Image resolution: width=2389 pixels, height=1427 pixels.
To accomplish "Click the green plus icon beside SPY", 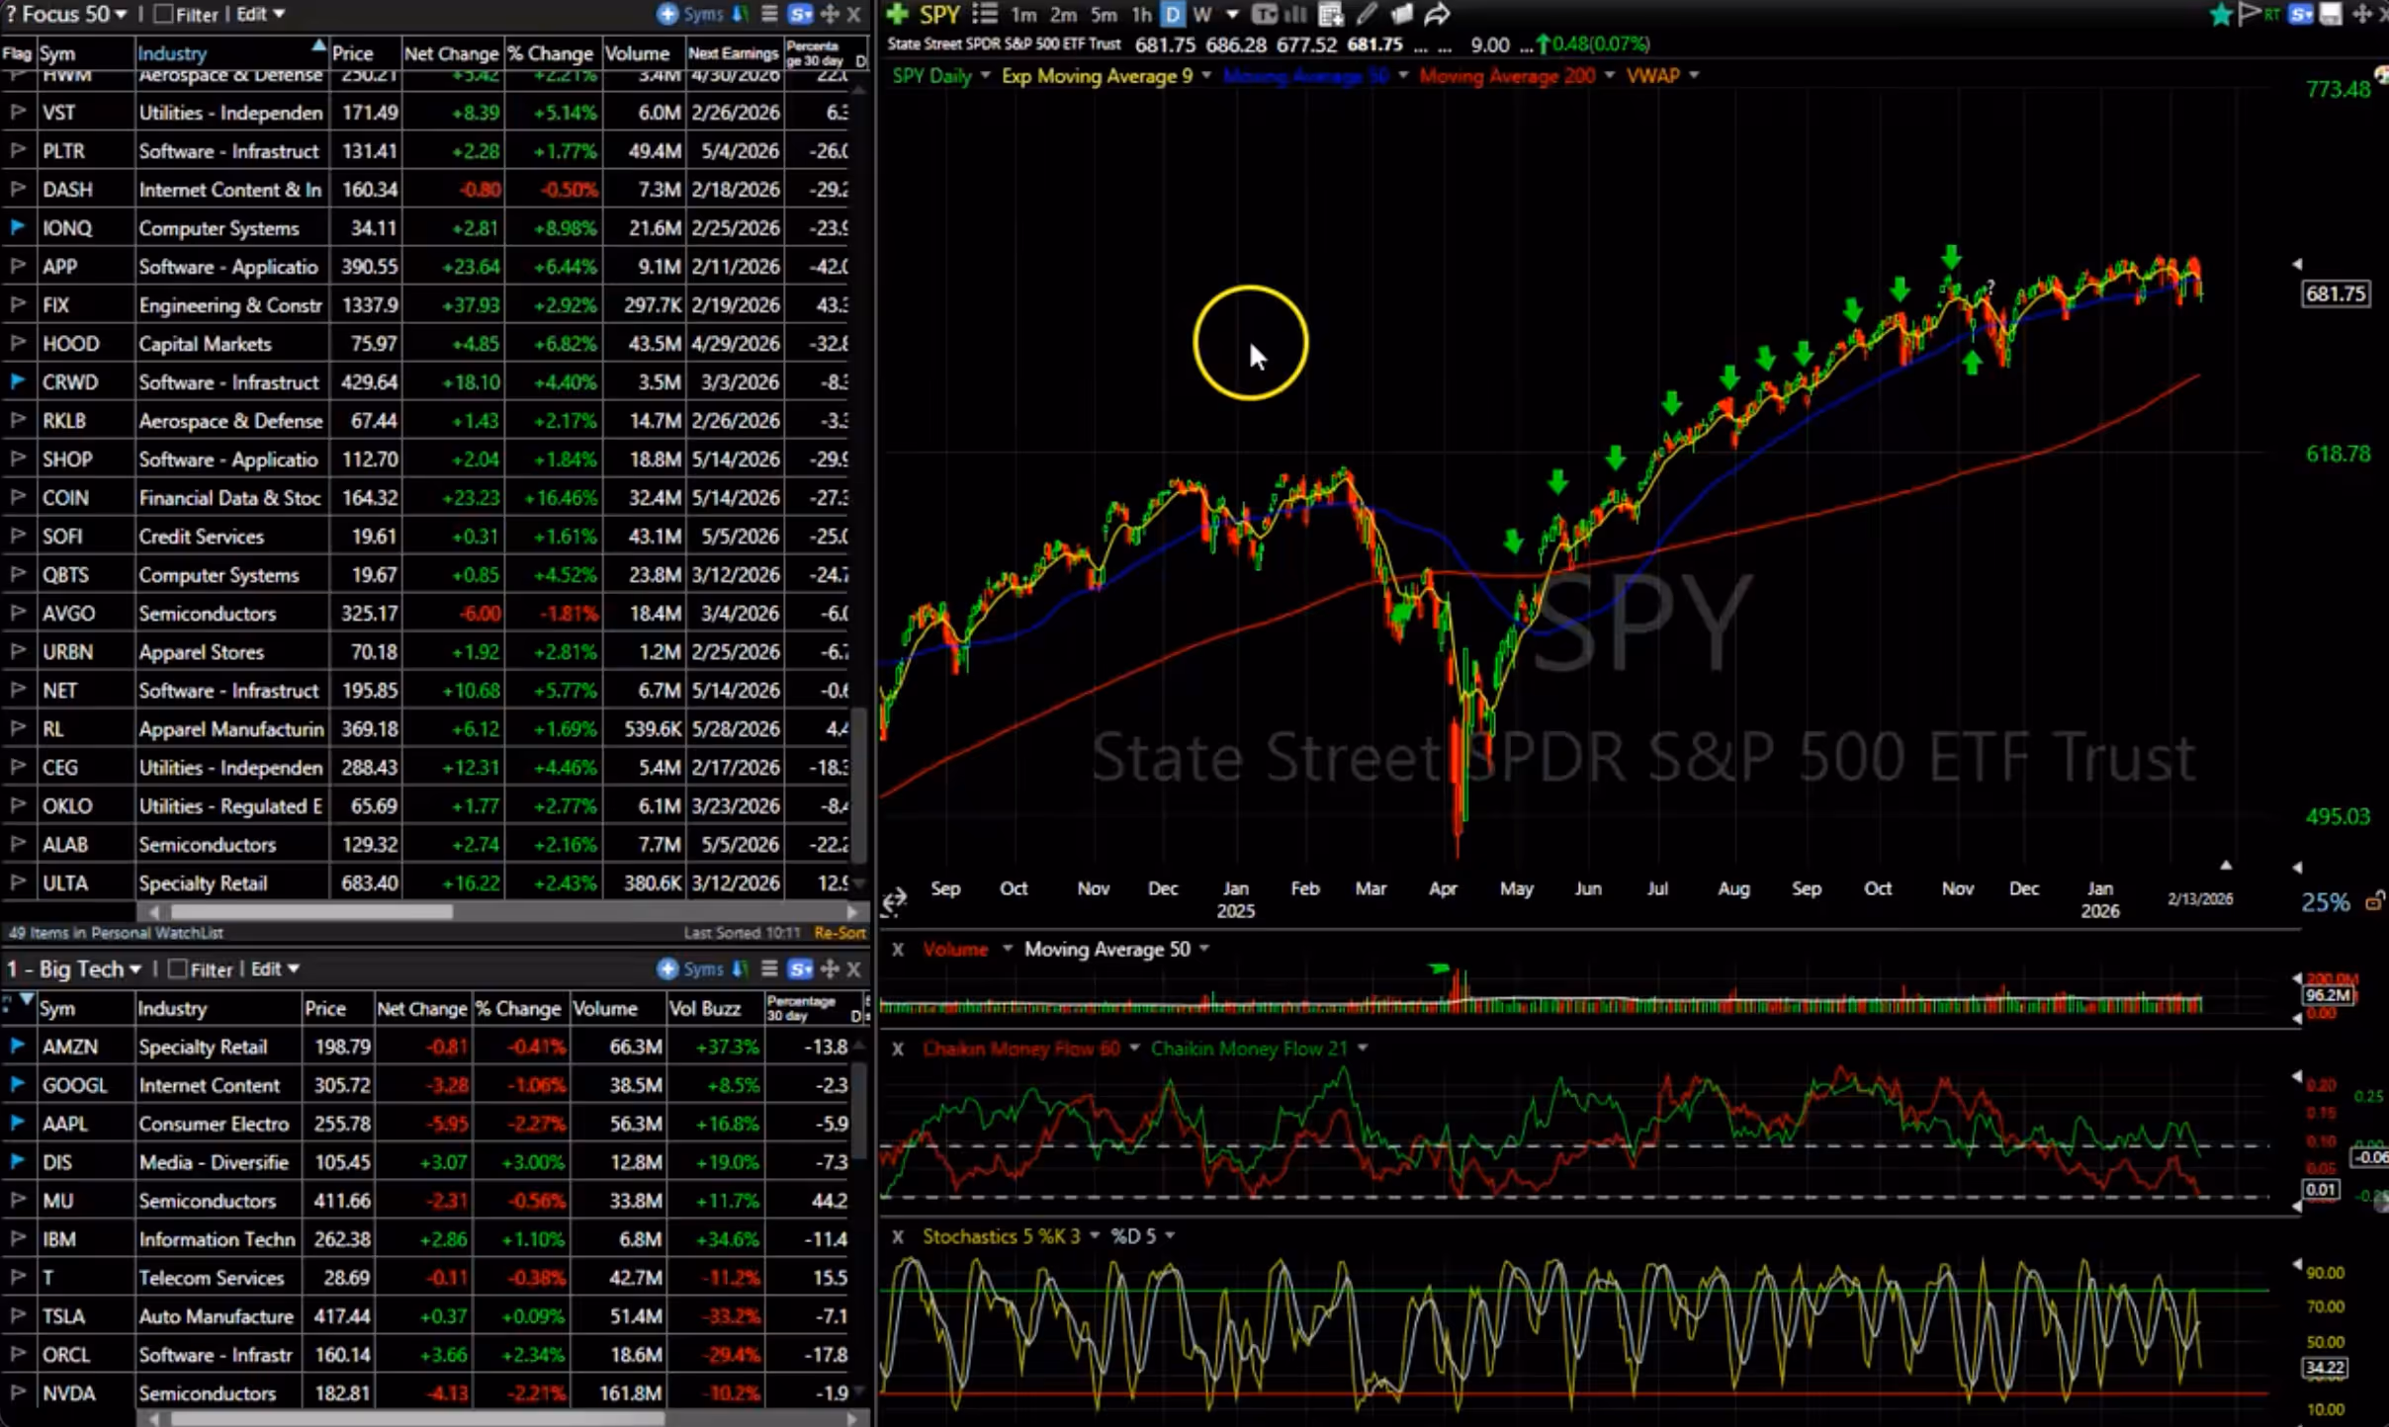I will 897,14.
